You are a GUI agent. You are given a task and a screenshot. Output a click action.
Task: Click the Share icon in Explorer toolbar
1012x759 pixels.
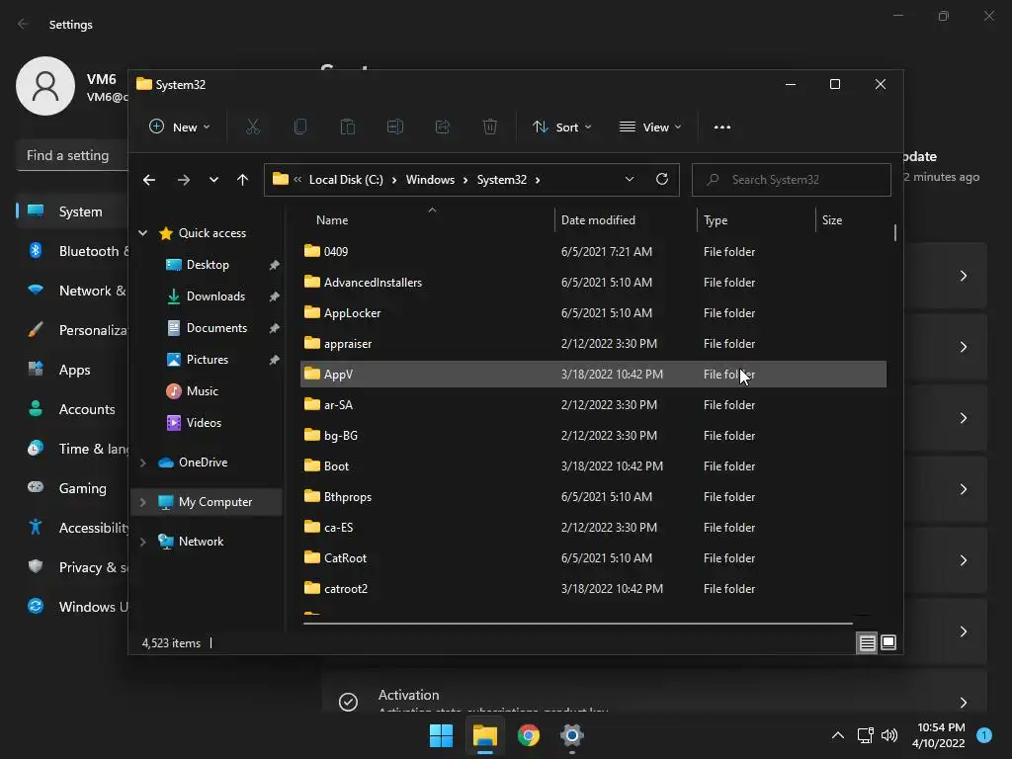(443, 127)
